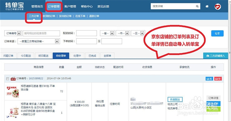The image size is (231, 121).
Task: Switch to the 处理中 tab
Action: click(x=77, y=56)
